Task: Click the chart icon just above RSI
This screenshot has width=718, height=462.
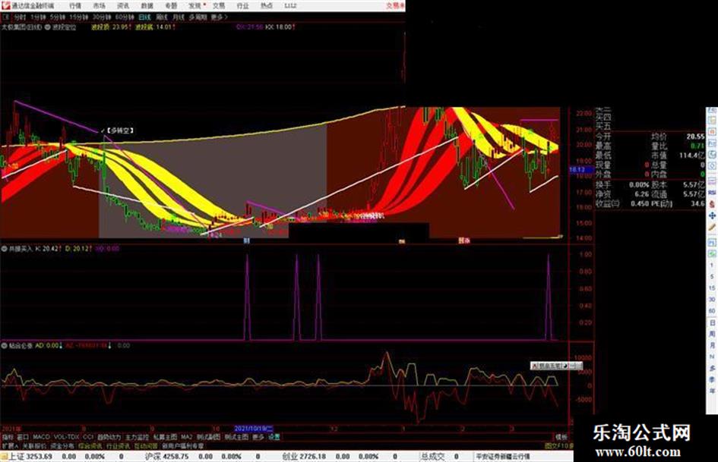Action: pos(712,181)
